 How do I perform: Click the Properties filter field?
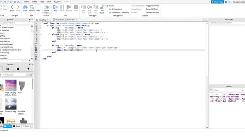227,23
